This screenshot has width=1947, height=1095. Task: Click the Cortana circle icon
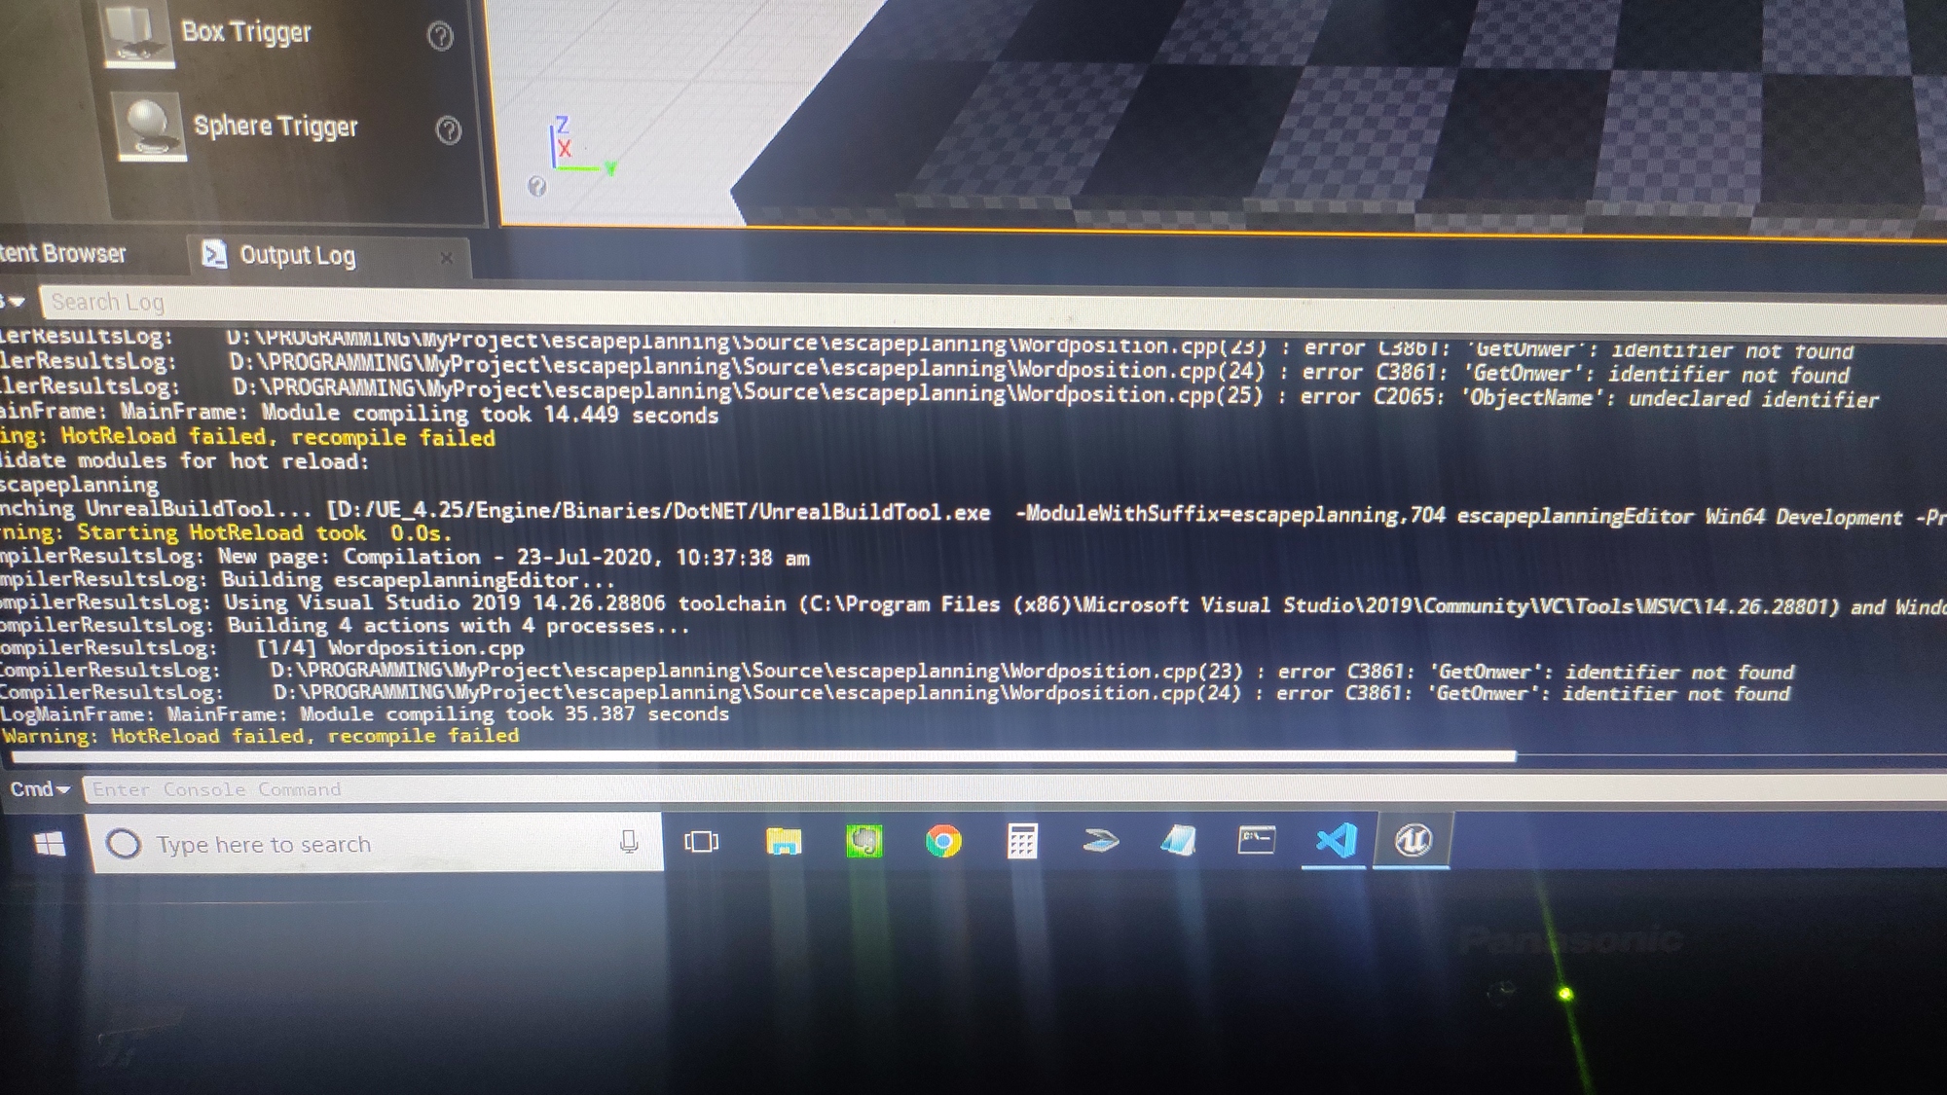click(124, 844)
